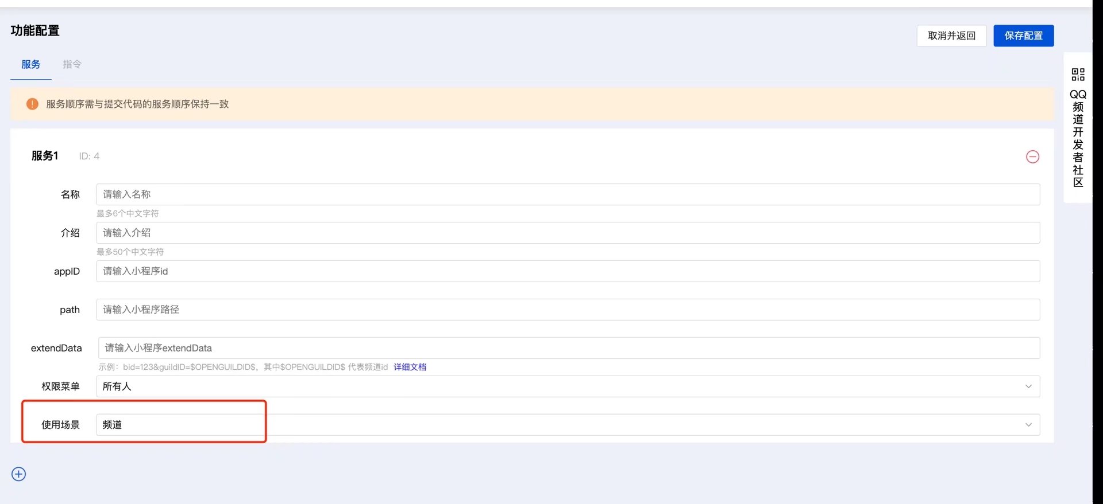This screenshot has height=504, width=1103.
Task: Click into the 介绍 input field
Action: [568, 233]
